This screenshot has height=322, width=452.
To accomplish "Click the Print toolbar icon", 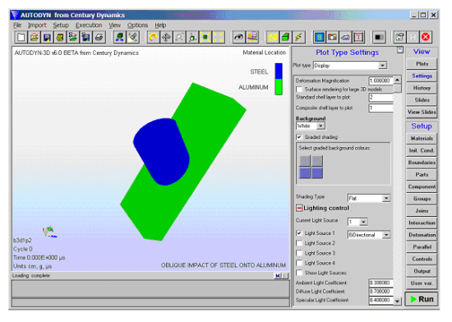I will [x=99, y=37].
